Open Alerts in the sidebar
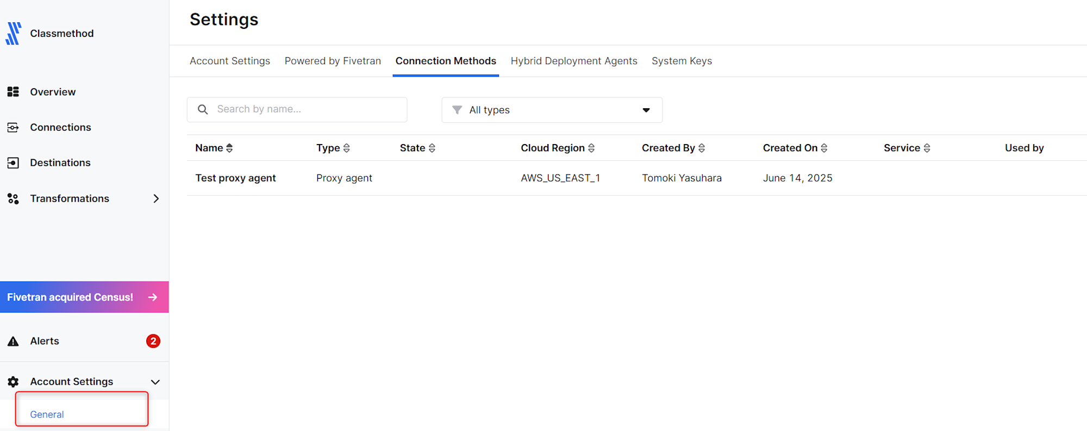Viewport: 1087px width, 431px height. click(45, 341)
